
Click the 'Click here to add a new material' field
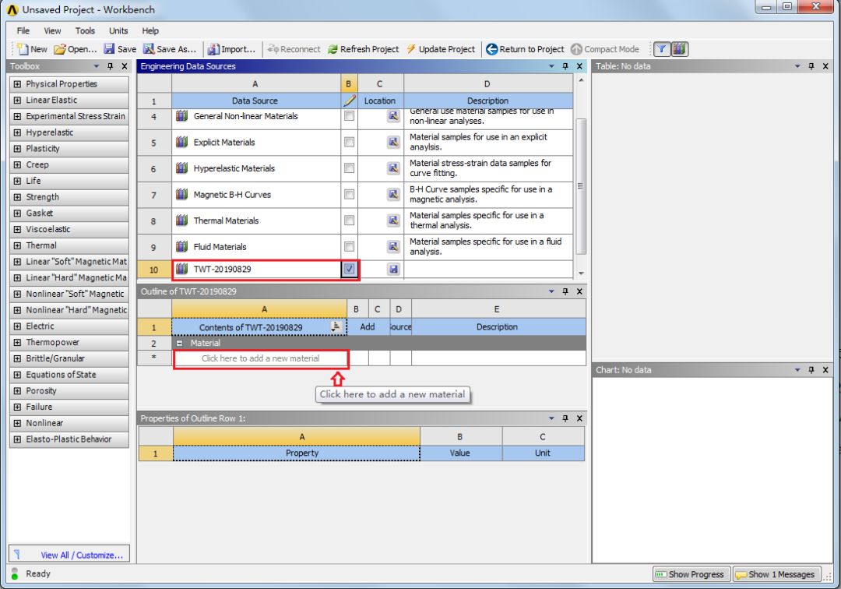(261, 358)
